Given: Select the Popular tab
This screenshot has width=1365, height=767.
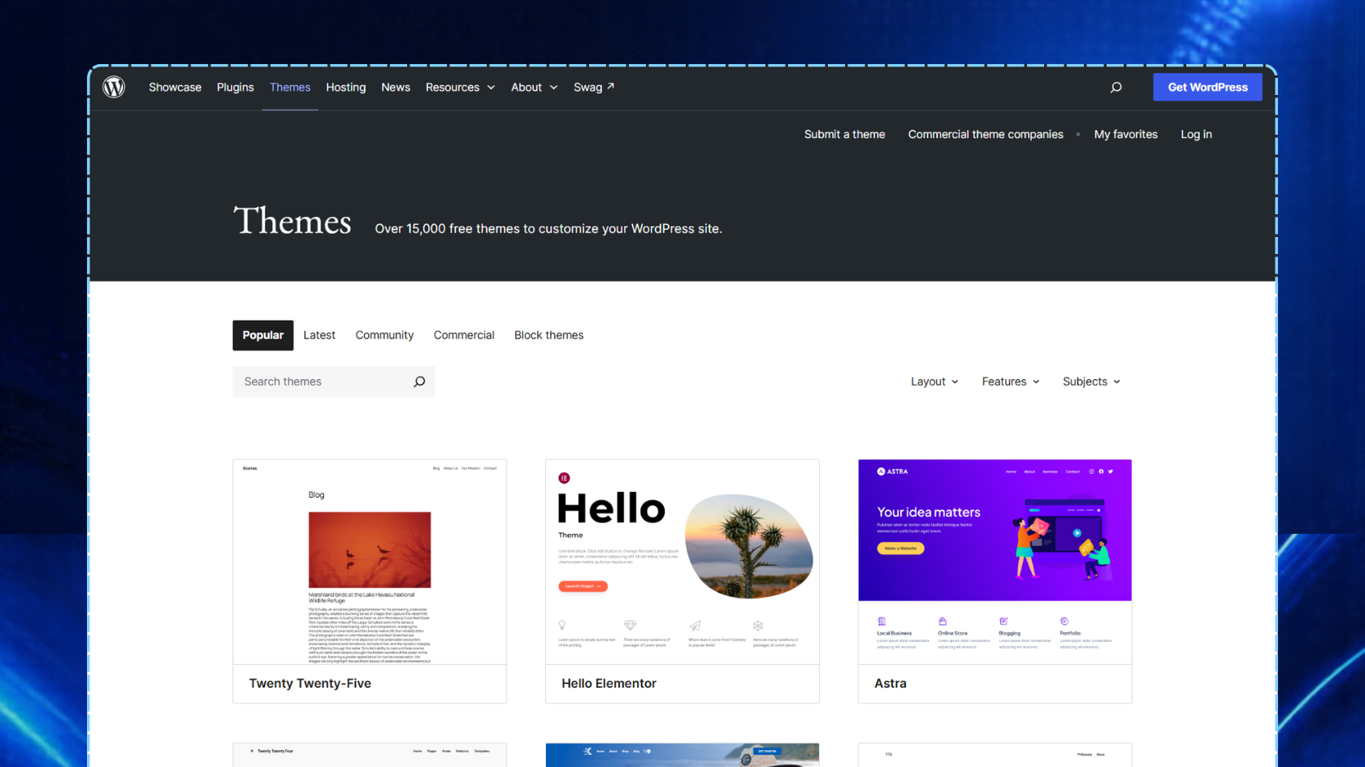Looking at the screenshot, I should click(x=263, y=335).
